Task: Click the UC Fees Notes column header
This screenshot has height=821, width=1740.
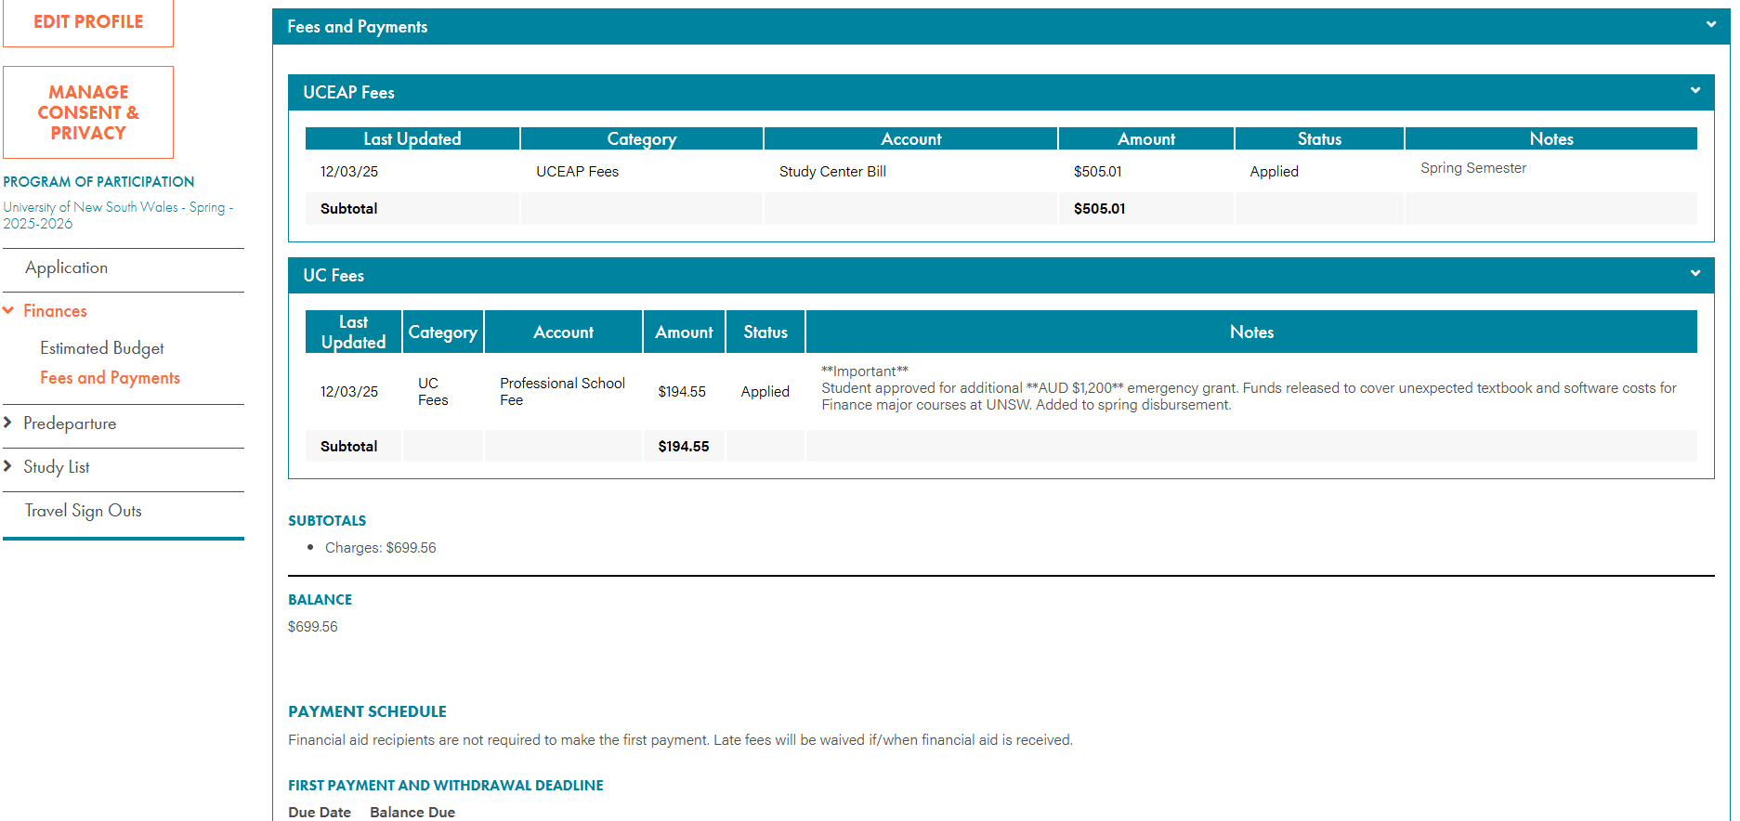Action: (1250, 332)
